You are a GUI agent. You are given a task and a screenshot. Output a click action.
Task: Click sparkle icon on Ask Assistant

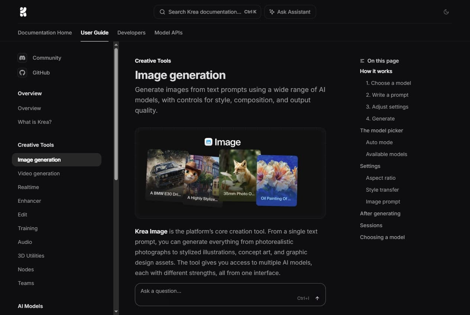272,12
